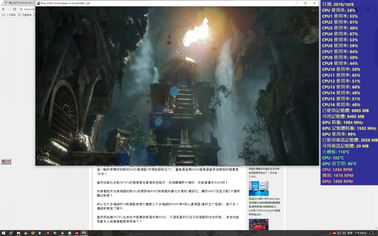Click the browser Back arrow
This screenshot has width=378, height=236.
tap(3, 9)
